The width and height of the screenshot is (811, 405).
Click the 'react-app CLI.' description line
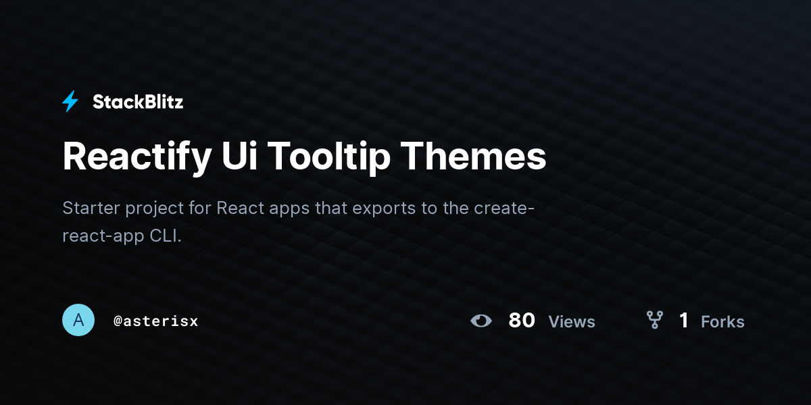click(x=122, y=237)
